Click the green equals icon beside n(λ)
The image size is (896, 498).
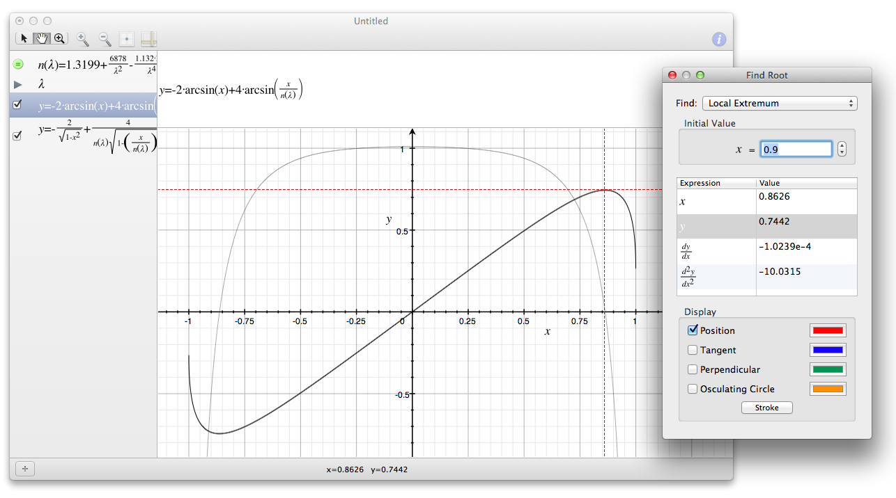18,64
